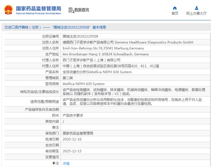211x167 pixels.
Task: Select structure description starting 该产品由检测模块
Action: coord(134,92)
